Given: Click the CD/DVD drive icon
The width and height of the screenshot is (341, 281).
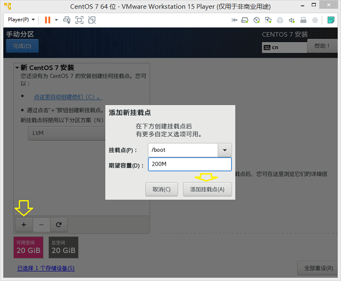Looking at the screenshot, I should [x=257, y=20].
